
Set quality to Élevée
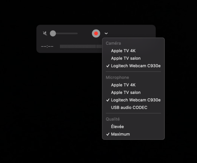coord(133,127)
